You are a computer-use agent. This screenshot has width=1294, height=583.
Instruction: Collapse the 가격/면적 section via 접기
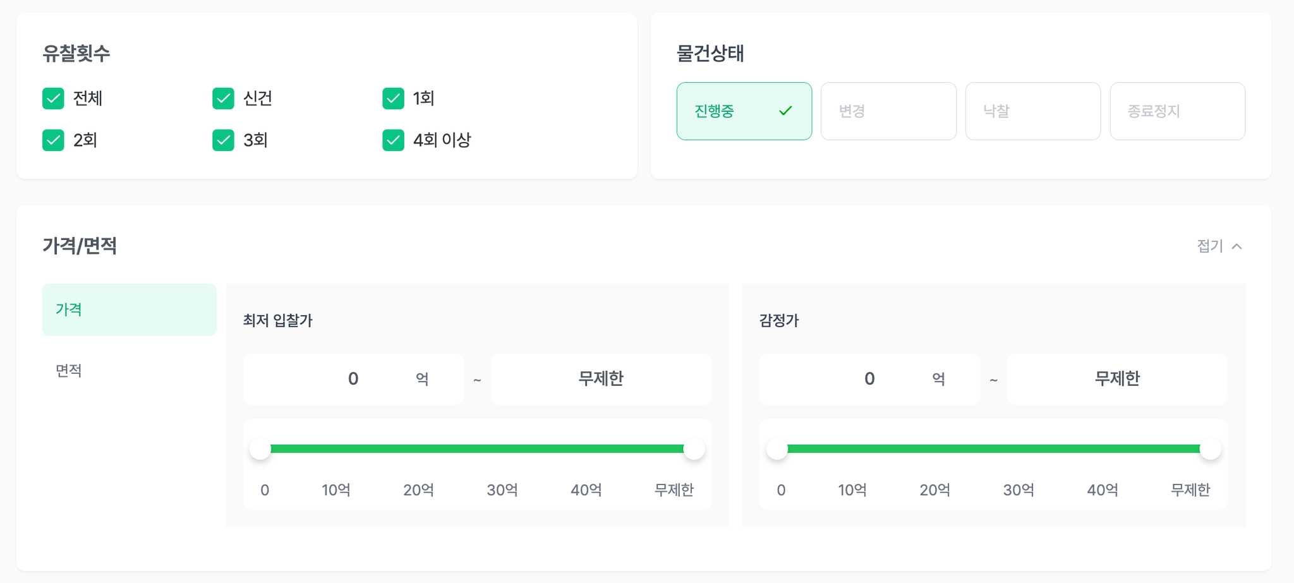(1219, 246)
